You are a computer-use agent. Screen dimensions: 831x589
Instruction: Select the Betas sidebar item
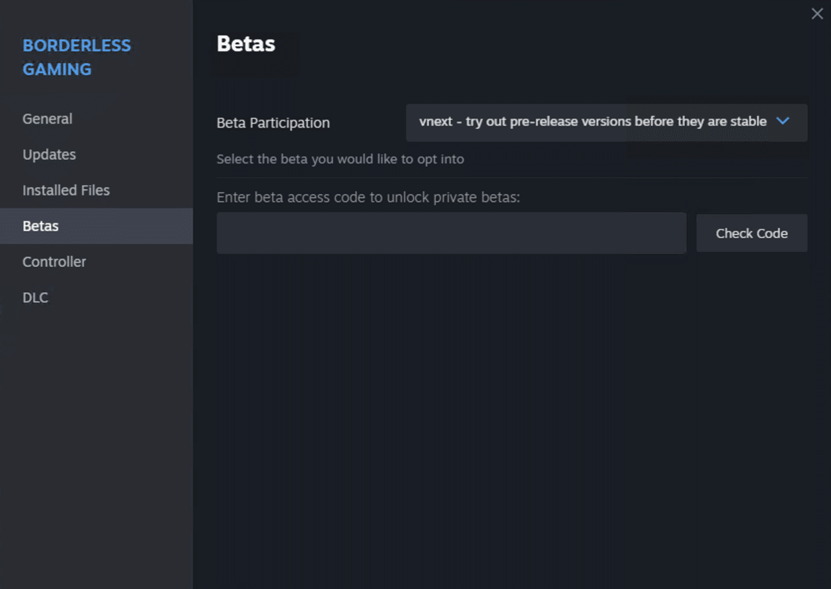tap(96, 226)
